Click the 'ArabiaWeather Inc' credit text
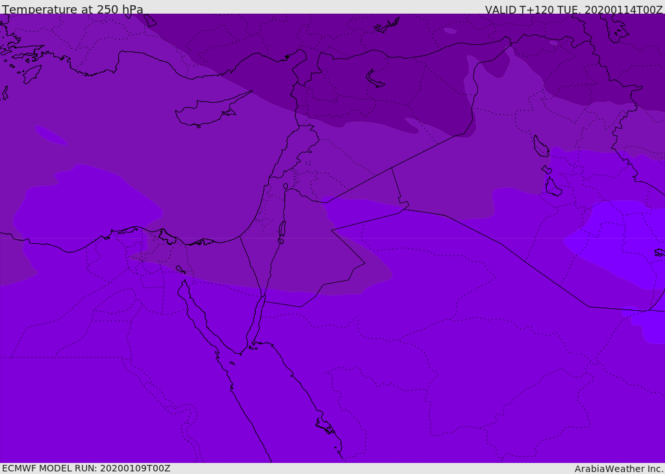Image resolution: width=665 pixels, height=474 pixels. coord(618,469)
